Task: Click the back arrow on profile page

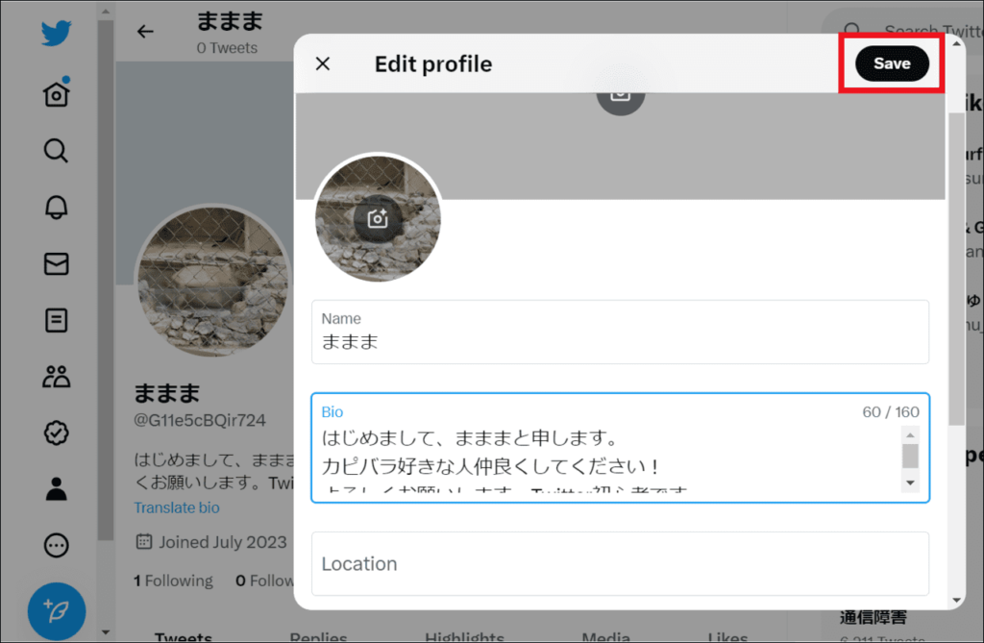Action: (145, 32)
